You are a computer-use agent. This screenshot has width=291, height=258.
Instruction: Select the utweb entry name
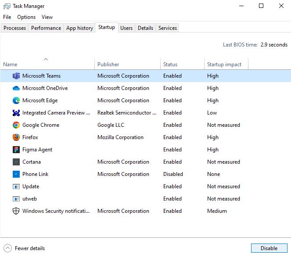coord(29,199)
